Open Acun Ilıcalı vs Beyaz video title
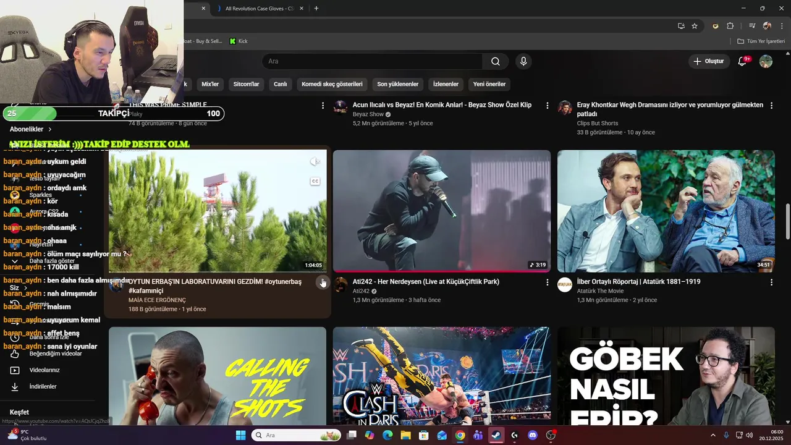The width and height of the screenshot is (791, 445). point(442,105)
